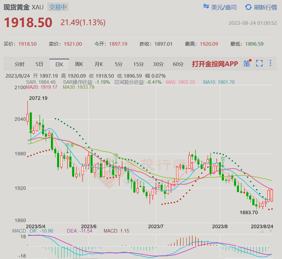Choose the 60分 interval tab
Viewport: 282px width, 259px height.
(178, 64)
